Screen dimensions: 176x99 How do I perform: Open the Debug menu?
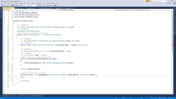pos(20,4)
